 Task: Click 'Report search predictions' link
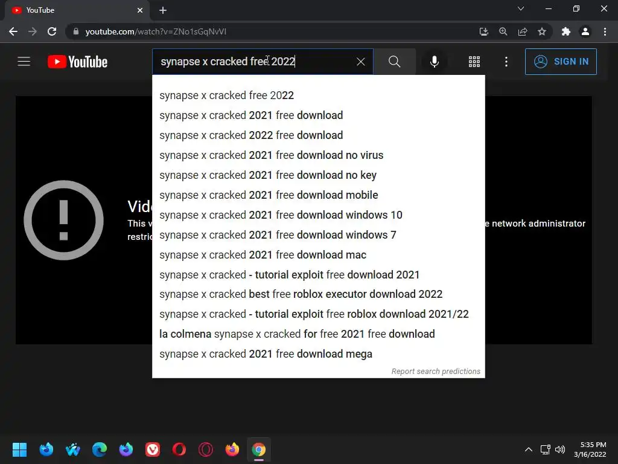(436, 372)
